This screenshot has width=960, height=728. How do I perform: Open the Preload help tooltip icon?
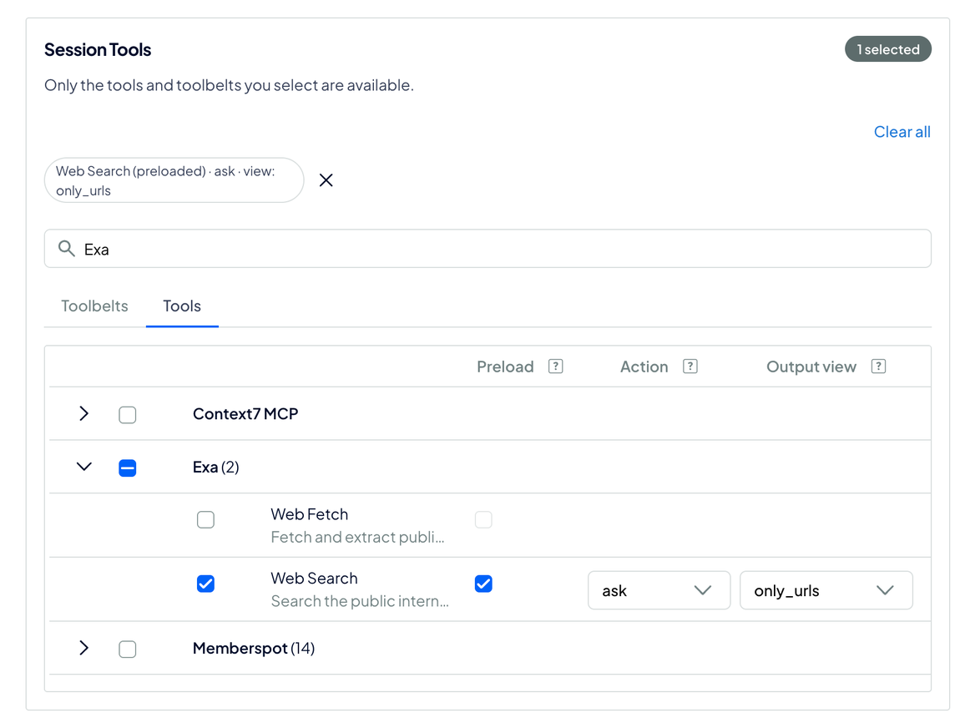coord(555,367)
